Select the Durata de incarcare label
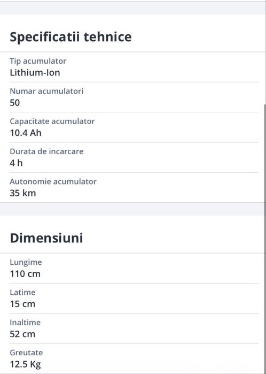The height and width of the screenshot is (374, 266). point(46,151)
